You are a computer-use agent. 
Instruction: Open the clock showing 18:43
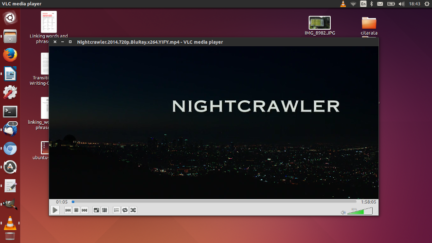414,4
